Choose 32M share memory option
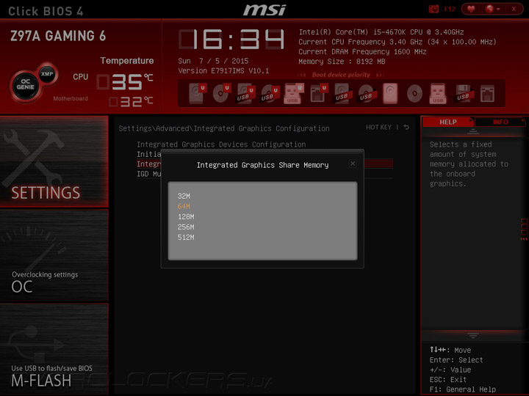Viewport: 529px width, 396px height. tap(184, 196)
